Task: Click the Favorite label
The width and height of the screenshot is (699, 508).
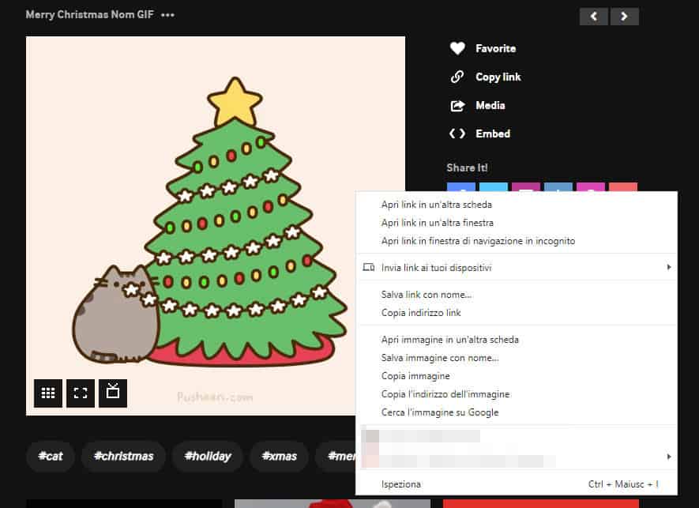Action: click(496, 49)
